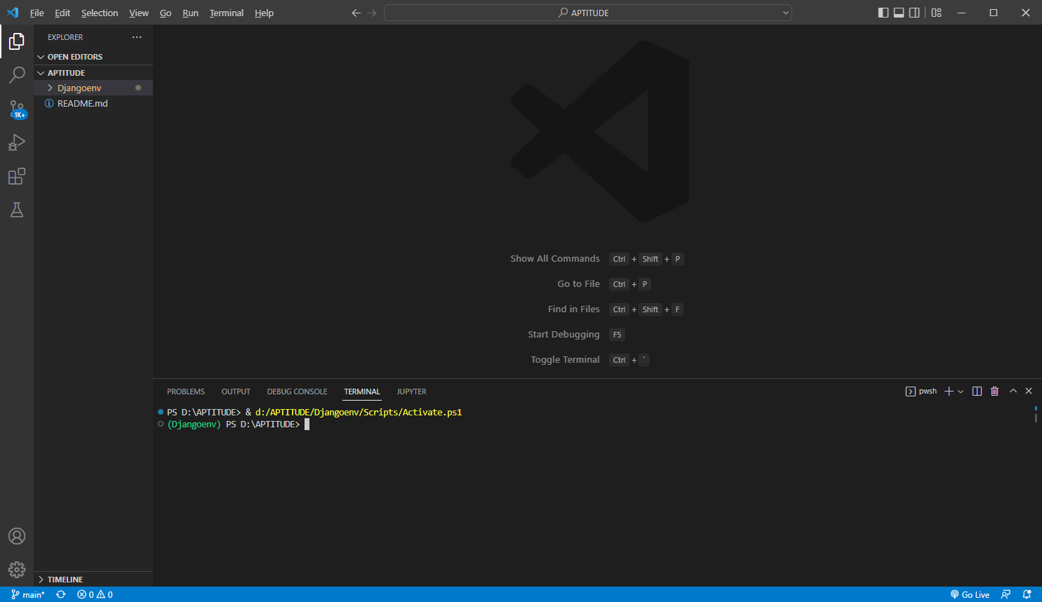Open Source Control view with 1K+ badge
The image size is (1042, 602).
pyautogui.click(x=17, y=109)
